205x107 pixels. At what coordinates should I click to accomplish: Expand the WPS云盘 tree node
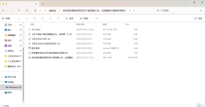2,77
